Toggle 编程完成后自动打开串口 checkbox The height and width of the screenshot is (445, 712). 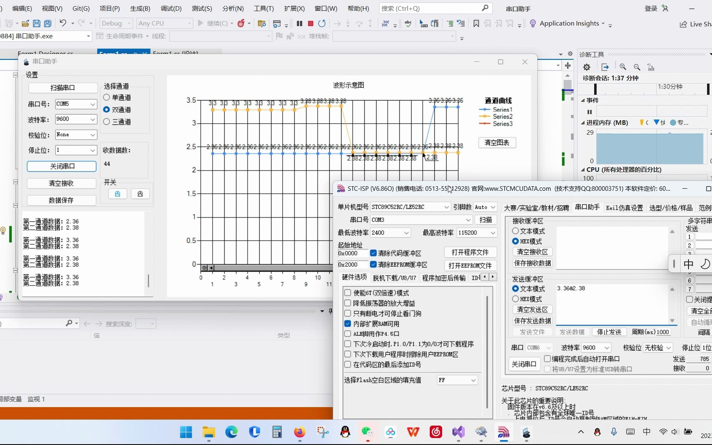(x=548, y=359)
